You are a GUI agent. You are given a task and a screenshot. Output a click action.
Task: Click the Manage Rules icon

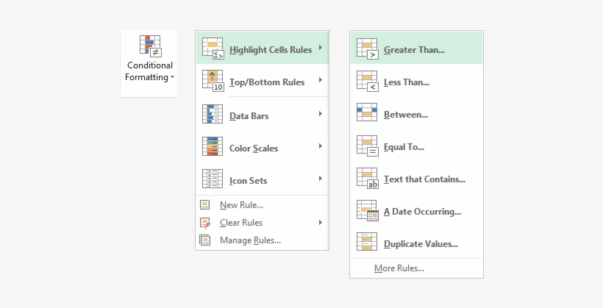coord(205,240)
